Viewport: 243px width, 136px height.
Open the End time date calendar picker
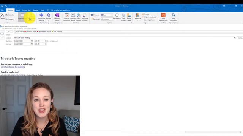pyautogui.click(x=32, y=44)
